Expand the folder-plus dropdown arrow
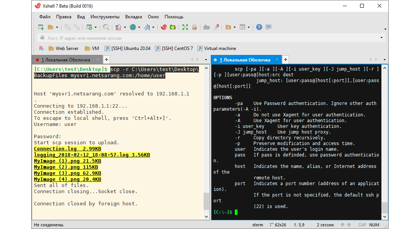The height and width of the screenshot is (229, 420). (235, 27)
